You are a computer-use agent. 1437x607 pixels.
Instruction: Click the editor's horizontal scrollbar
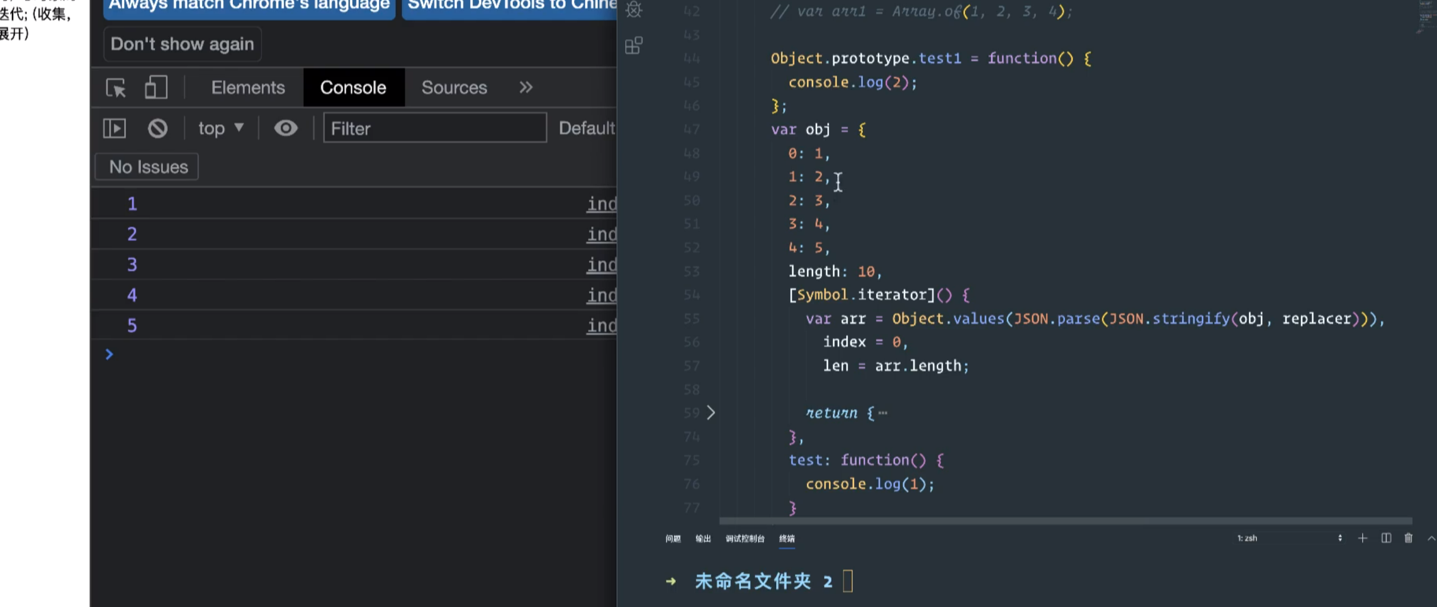pyautogui.click(x=1066, y=521)
